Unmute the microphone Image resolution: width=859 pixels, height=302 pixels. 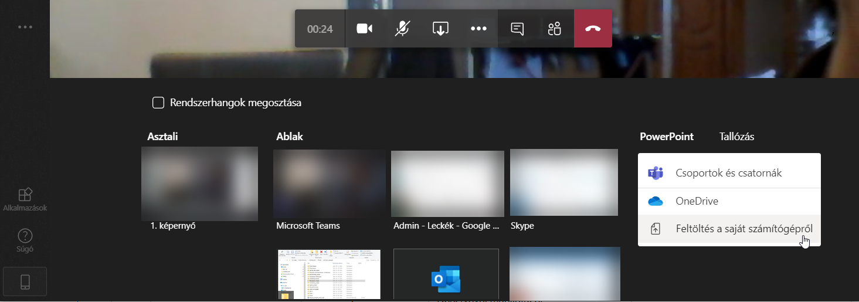click(x=402, y=29)
